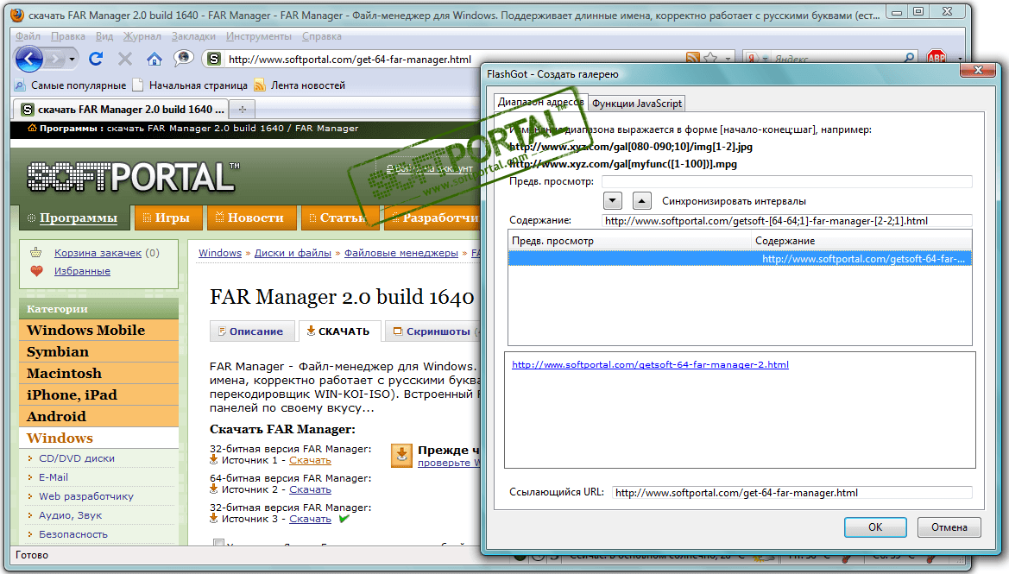This screenshot has height=574, width=1009.
Task: Select Windows Mobile category
Action: pyautogui.click(x=98, y=330)
